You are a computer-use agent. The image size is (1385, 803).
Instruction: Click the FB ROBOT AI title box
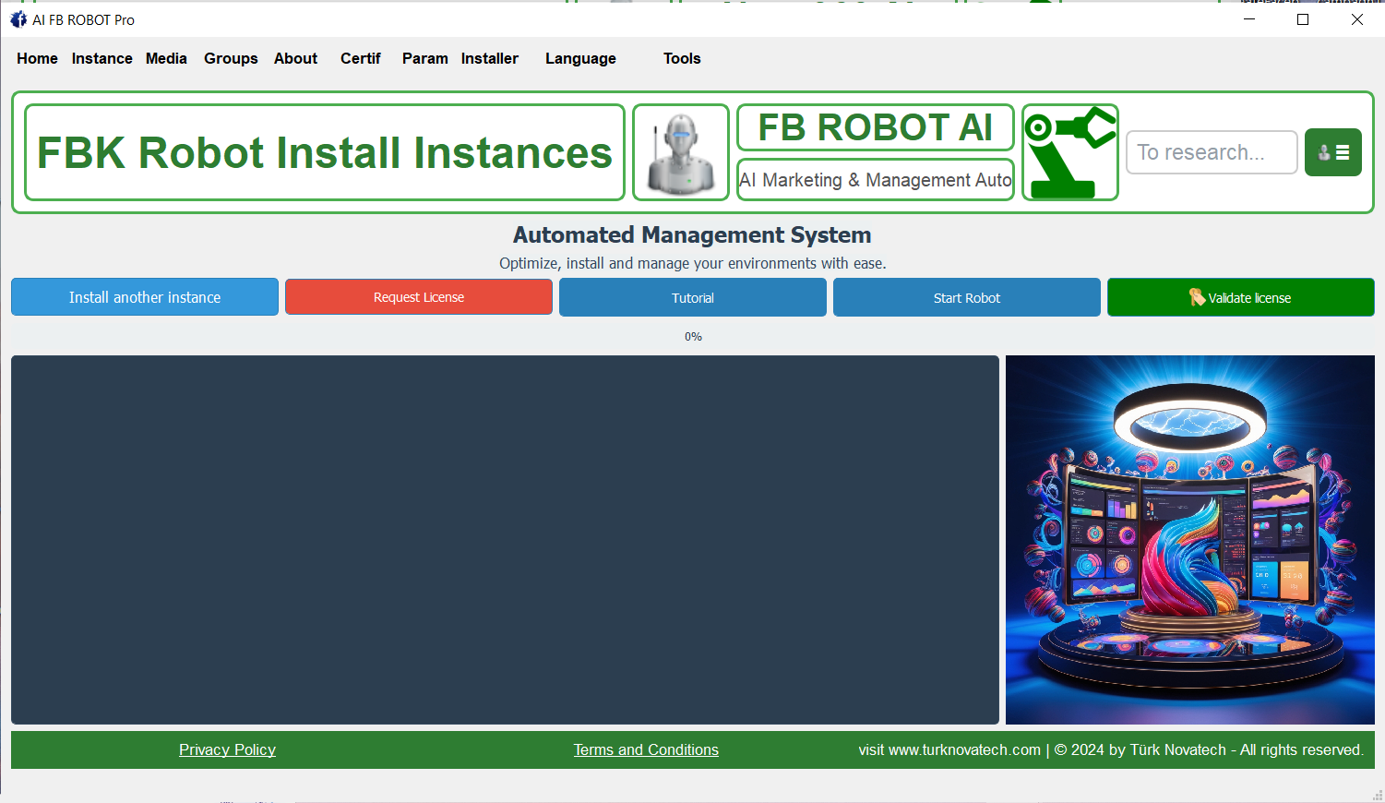[x=876, y=127]
